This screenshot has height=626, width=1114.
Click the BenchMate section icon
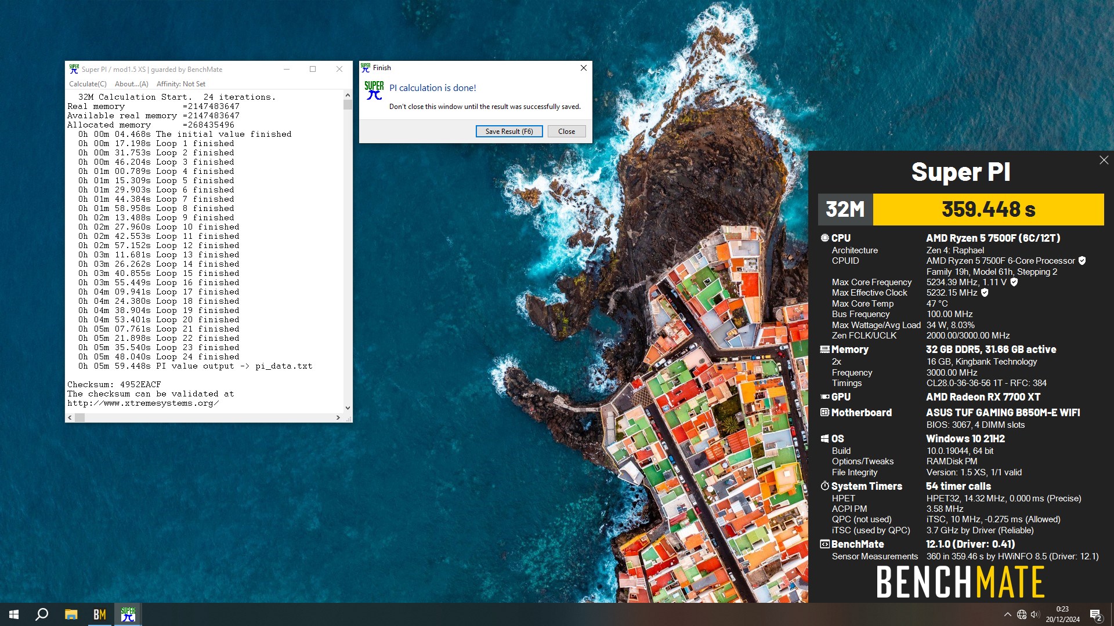pos(824,544)
